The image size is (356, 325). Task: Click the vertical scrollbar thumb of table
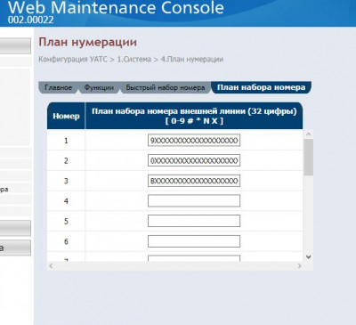coord(309,158)
